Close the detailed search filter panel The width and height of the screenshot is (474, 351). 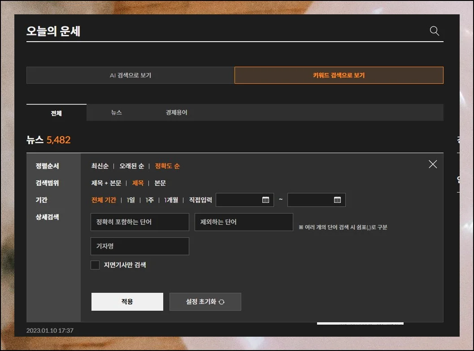pos(432,164)
